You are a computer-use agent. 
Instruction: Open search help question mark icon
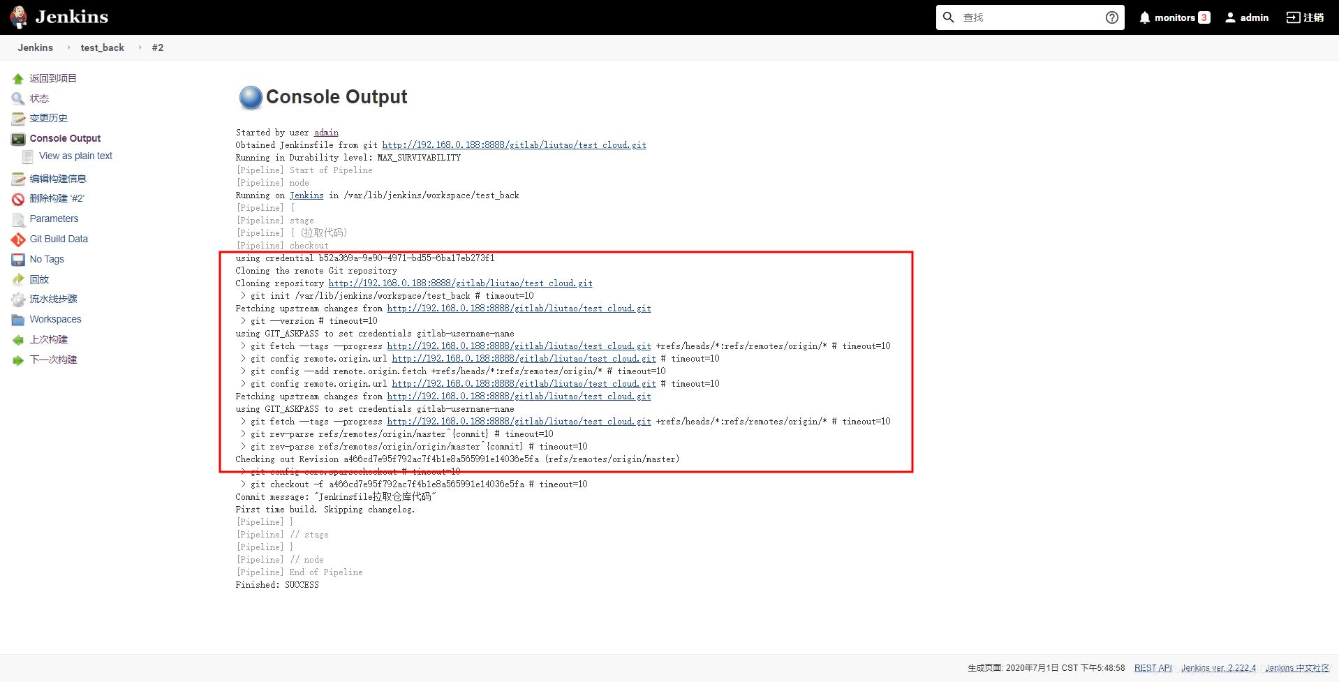(x=1112, y=17)
